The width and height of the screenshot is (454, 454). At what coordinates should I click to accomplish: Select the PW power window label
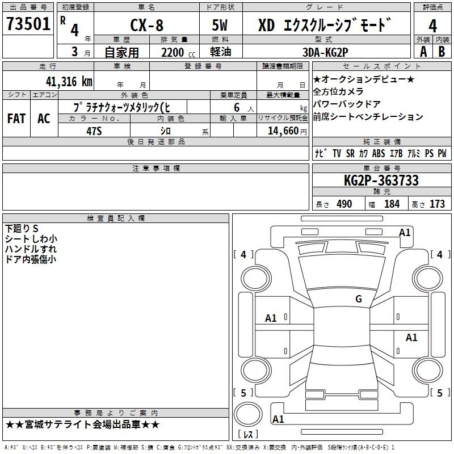click(442, 154)
